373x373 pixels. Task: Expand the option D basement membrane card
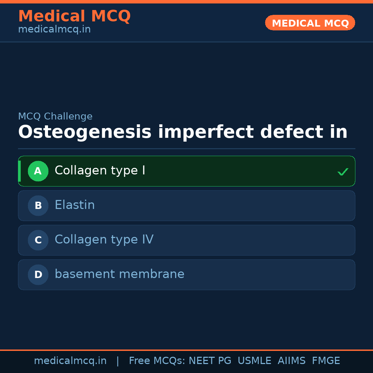(x=186, y=275)
